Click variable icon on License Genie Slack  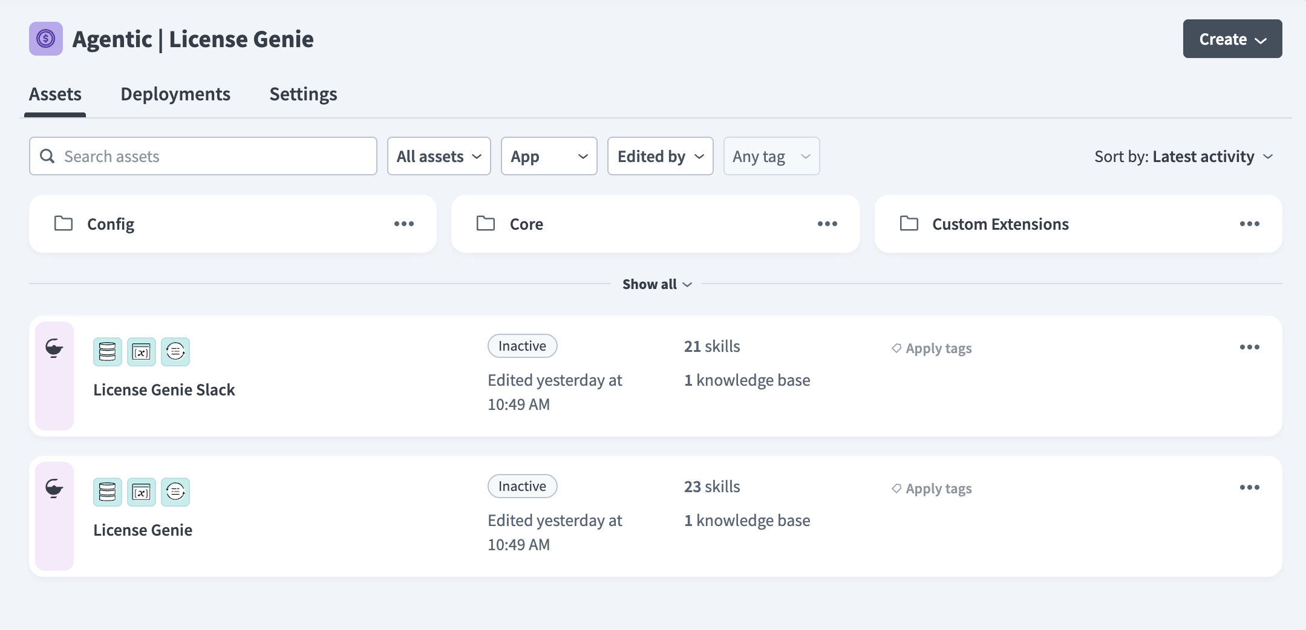pos(142,352)
